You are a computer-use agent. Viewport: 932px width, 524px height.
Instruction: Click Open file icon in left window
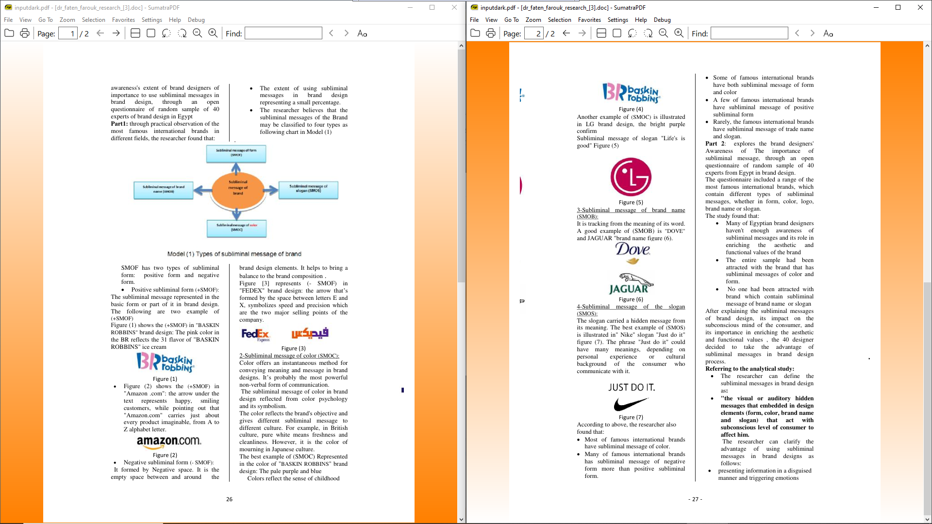point(9,33)
